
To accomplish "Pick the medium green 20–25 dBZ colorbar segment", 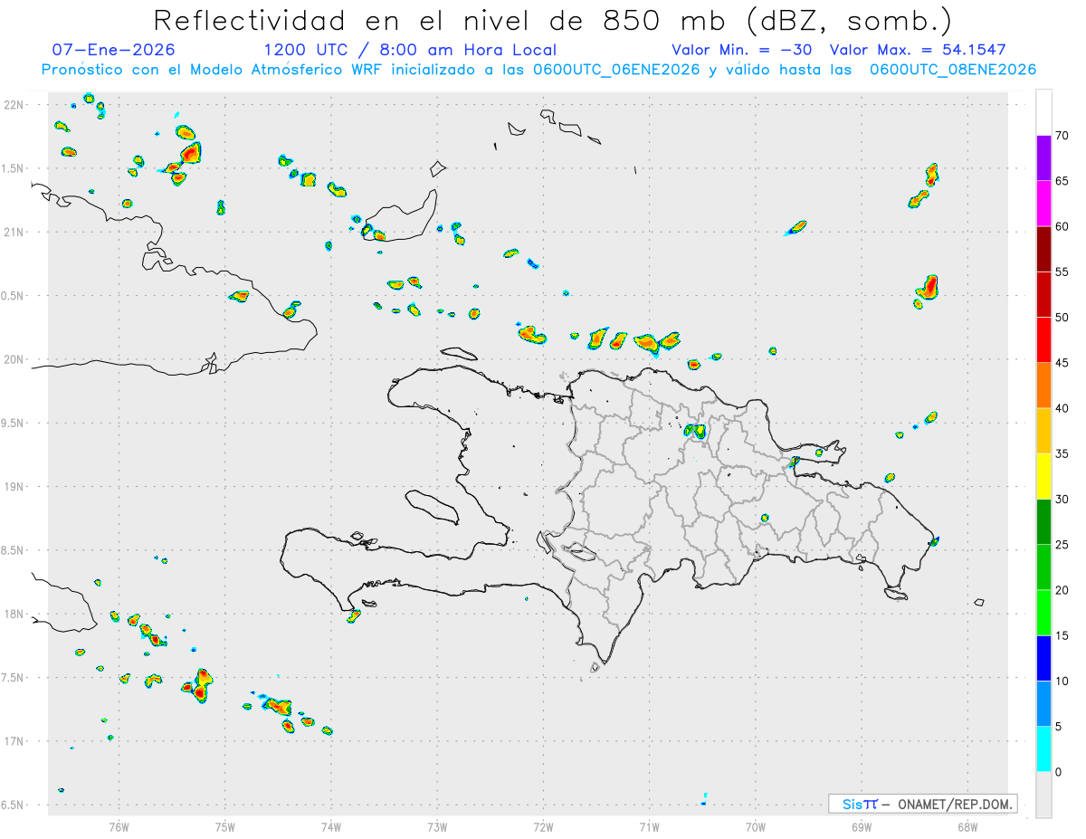I will pyautogui.click(x=1043, y=567).
